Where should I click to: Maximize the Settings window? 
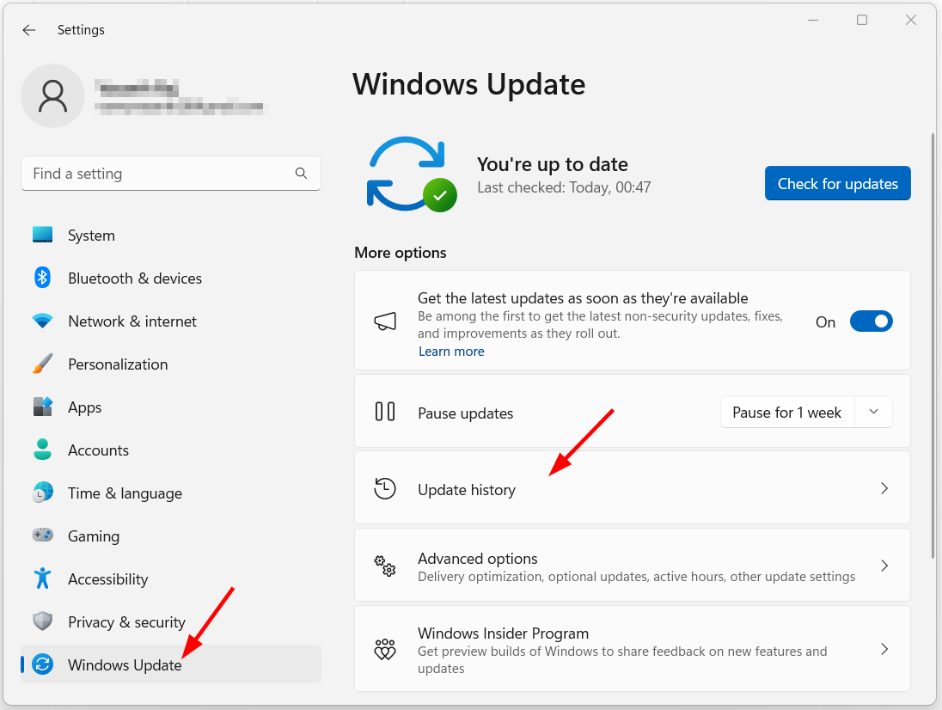[861, 20]
